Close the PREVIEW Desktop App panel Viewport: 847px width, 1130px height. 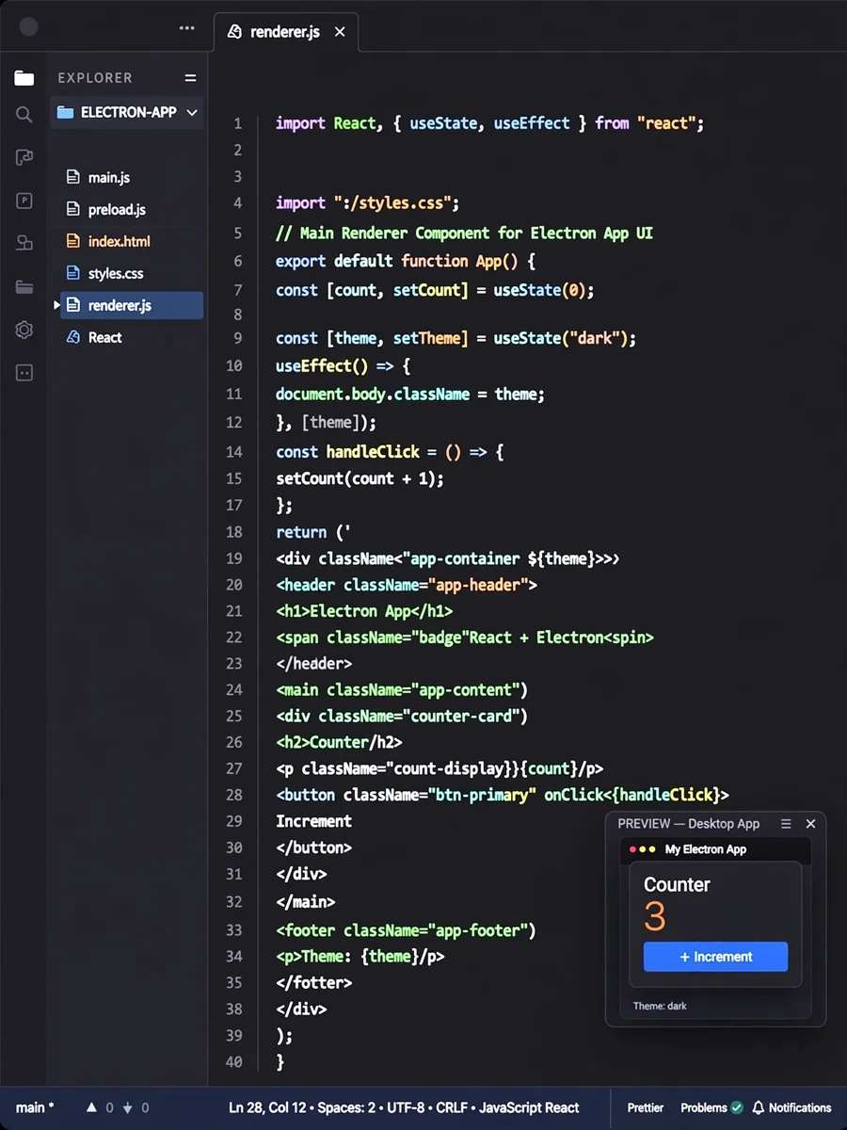(810, 823)
